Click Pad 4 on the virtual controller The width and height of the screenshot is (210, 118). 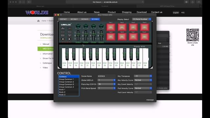coord(145,27)
